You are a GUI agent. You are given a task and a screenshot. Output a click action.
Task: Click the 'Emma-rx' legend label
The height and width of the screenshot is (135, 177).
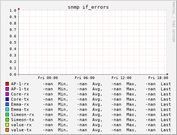(x=20, y=104)
